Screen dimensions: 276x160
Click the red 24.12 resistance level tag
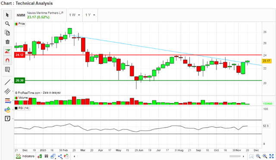(19, 55)
